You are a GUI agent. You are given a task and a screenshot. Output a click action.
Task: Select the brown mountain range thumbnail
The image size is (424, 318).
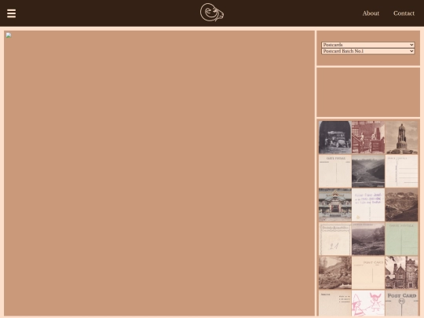(x=401, y=205)
